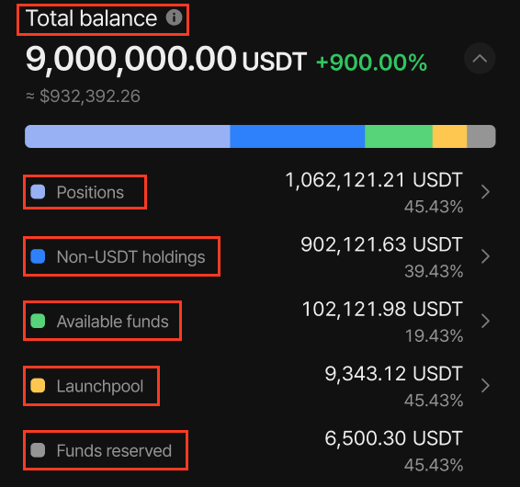
Task: Select the Positions label
Action: 90,192
